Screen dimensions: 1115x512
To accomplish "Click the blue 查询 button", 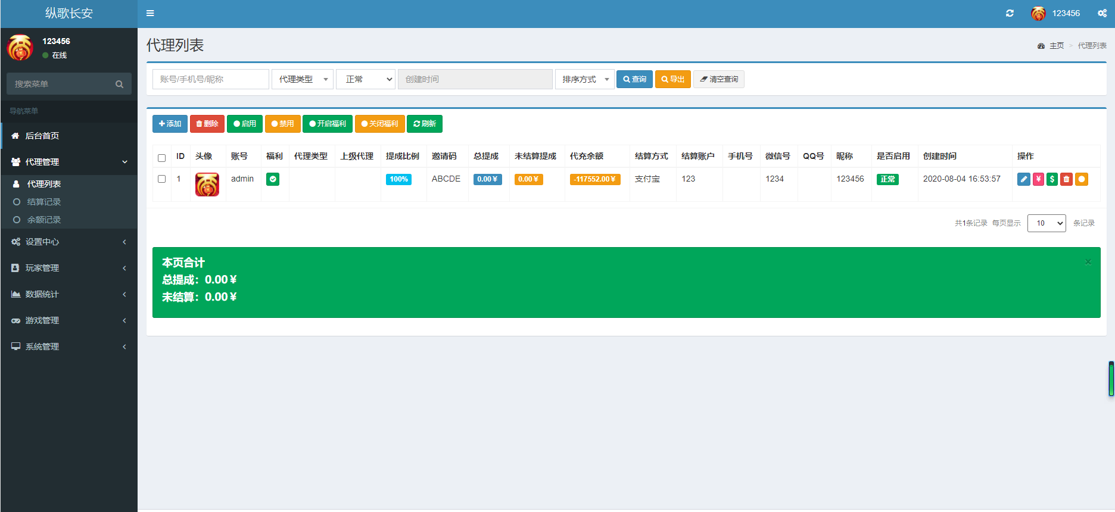I will [x=634, y=79].
